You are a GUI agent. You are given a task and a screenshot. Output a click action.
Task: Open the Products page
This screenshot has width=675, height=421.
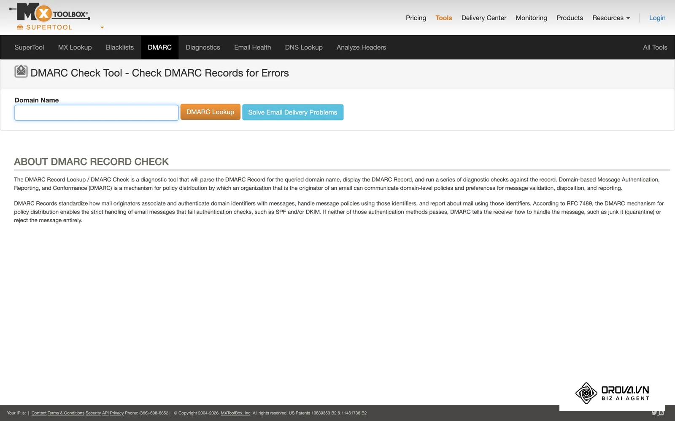point(570,18)
